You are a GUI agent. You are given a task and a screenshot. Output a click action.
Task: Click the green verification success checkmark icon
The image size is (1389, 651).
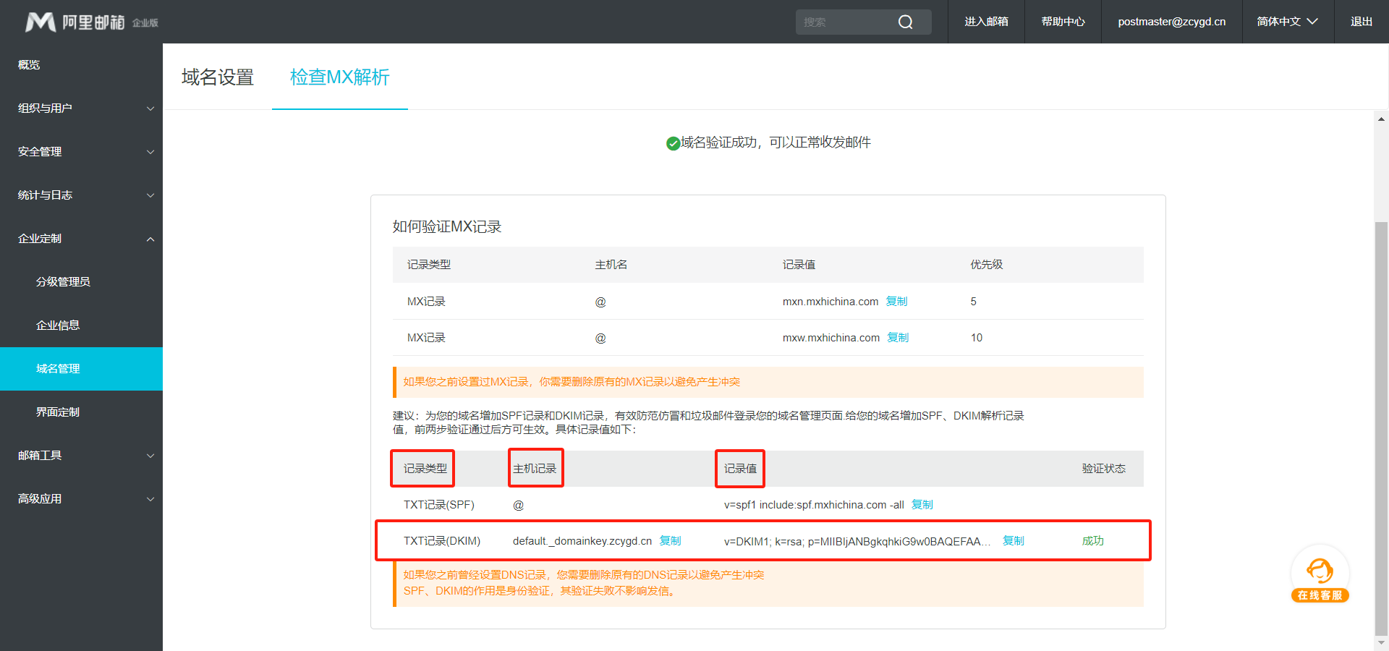pos(673,143)
